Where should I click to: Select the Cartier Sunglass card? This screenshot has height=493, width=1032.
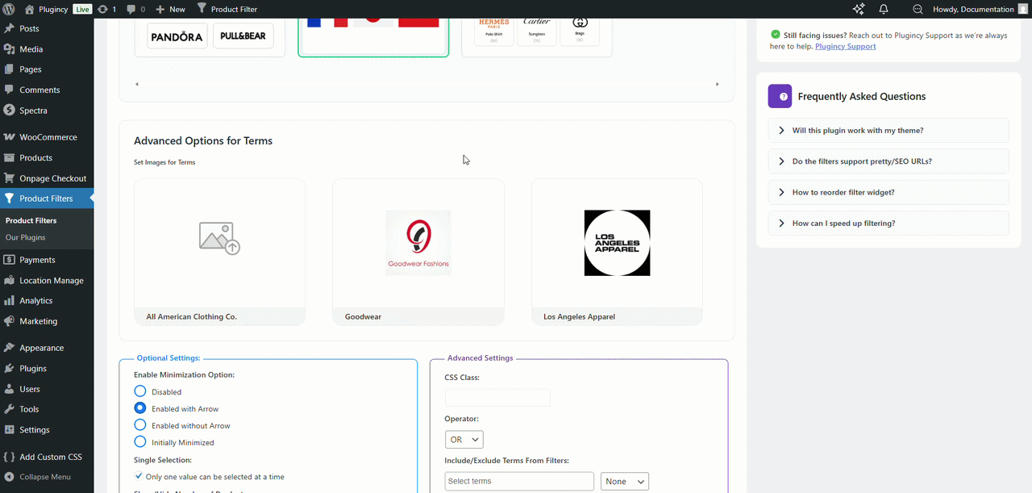pos(537,30)
